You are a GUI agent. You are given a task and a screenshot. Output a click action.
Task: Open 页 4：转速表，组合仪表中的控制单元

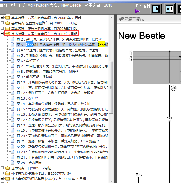pyautogui.click(x=57, y=50)
